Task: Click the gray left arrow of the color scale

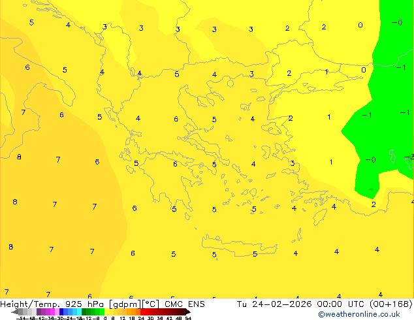Action: [x=15, y=312]
